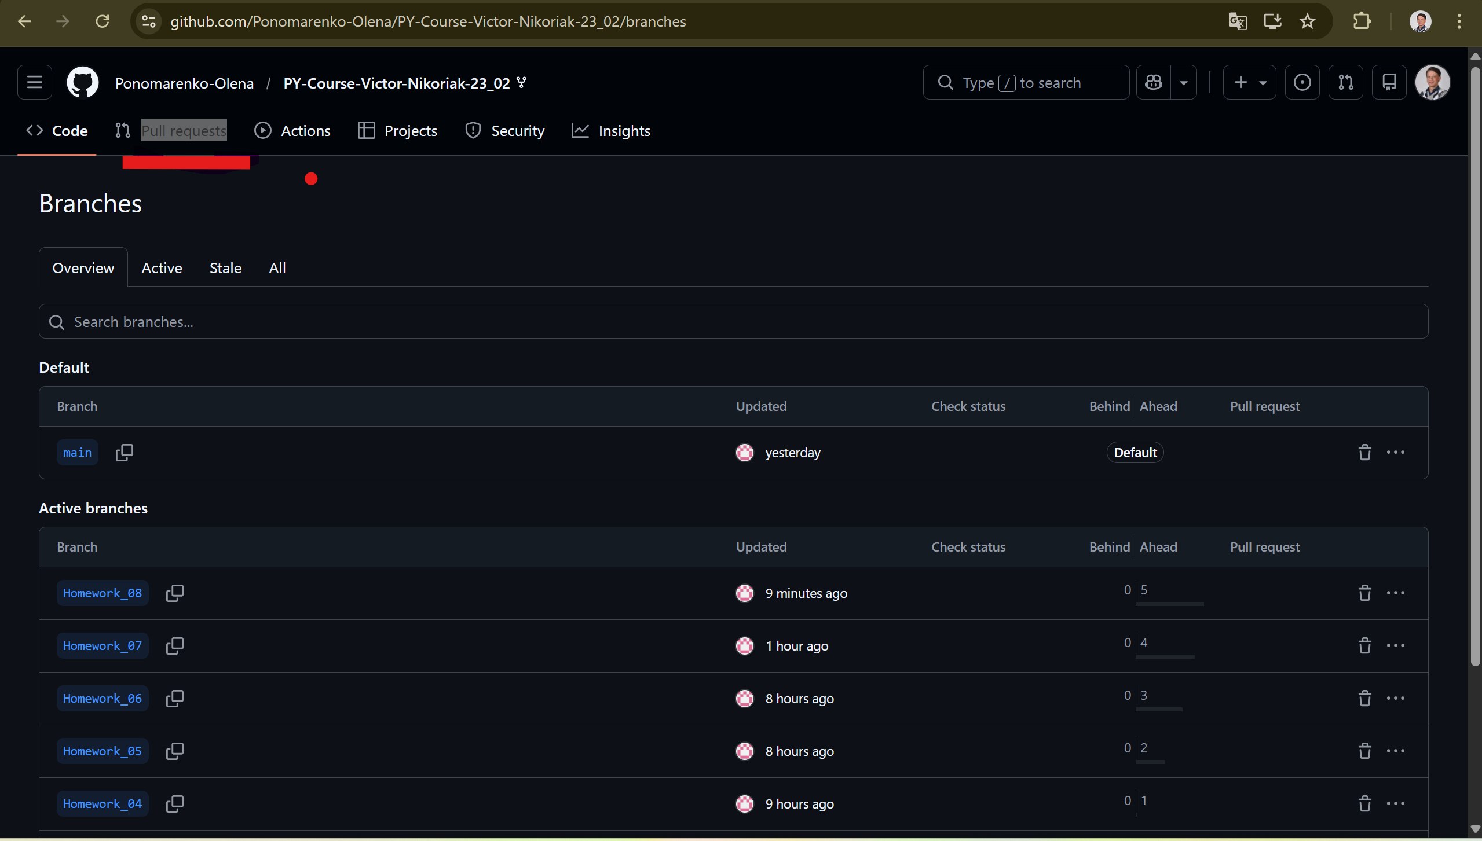Open the PY-Course-Victor-Nikoriak-23_02 repository link

[397, 83]
